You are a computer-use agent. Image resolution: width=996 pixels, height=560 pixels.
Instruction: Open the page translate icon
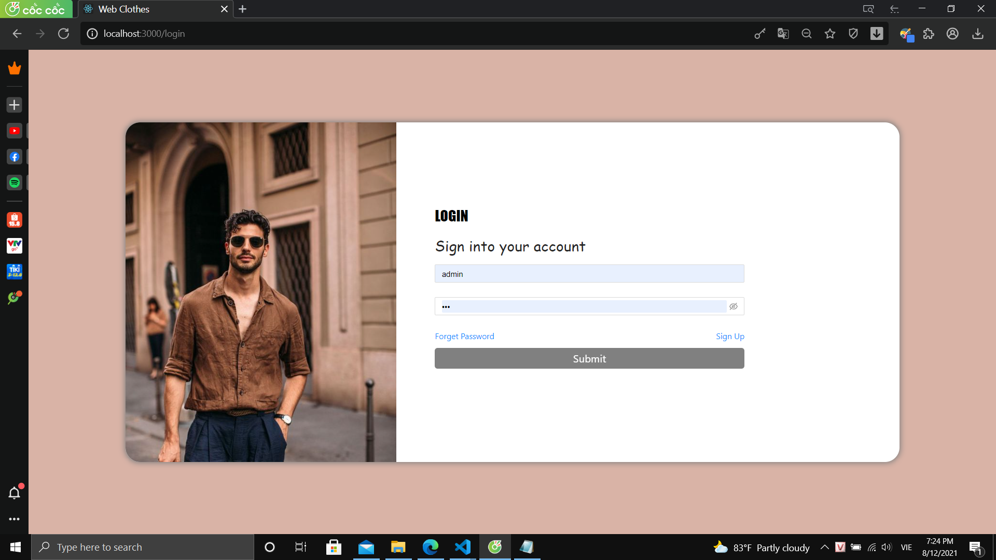783,34
